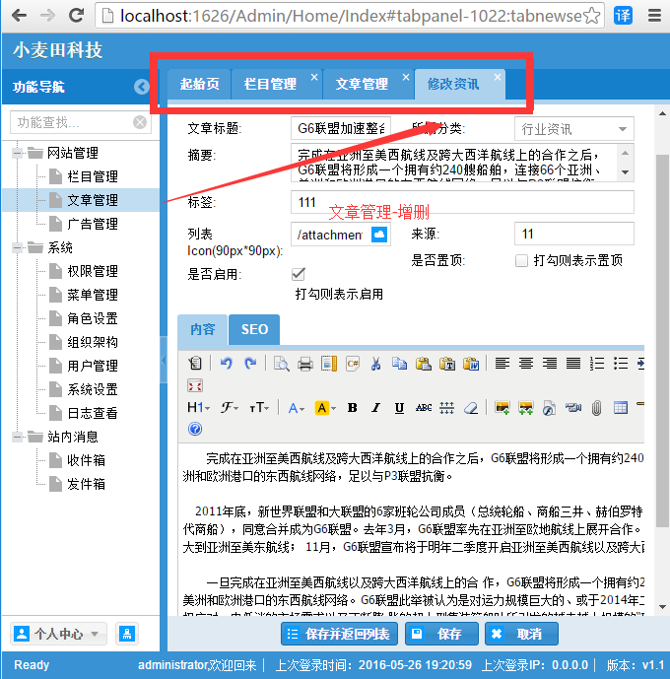Cut selection with scissors icon
The width and height of the screenshot is (670, 679).
[375, 363]
